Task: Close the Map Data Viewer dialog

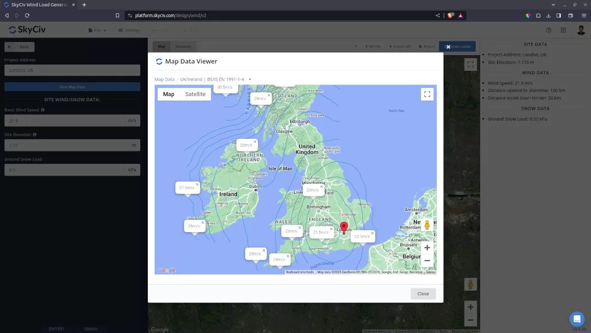Action: tap(423, 293)
